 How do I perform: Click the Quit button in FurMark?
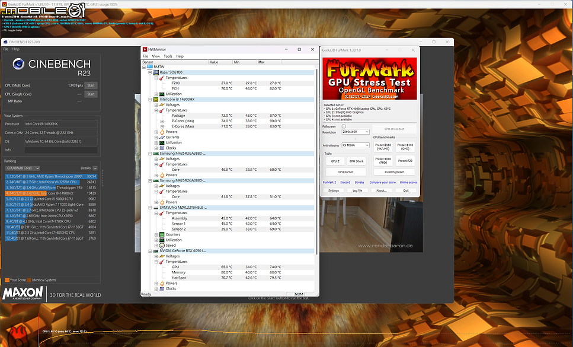pos(406,190)
